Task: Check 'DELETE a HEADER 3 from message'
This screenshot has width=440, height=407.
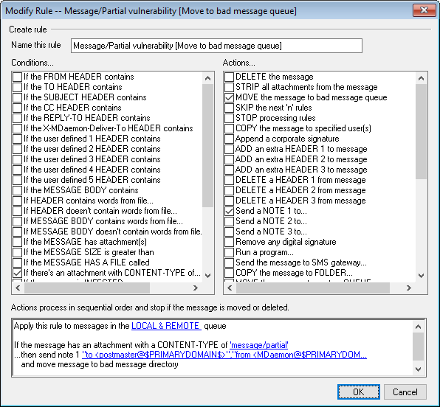Action: pos(230,201)
